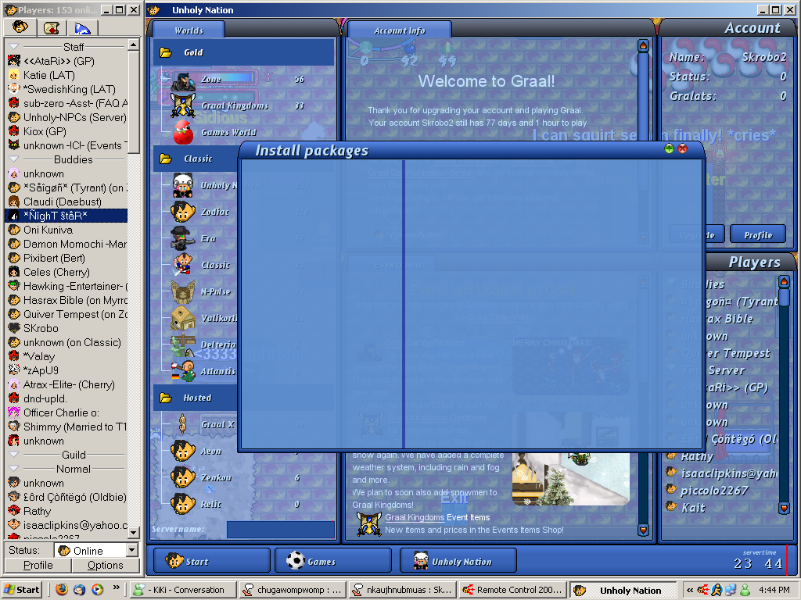Collapse the Staff group in player list

click(14, 47)
